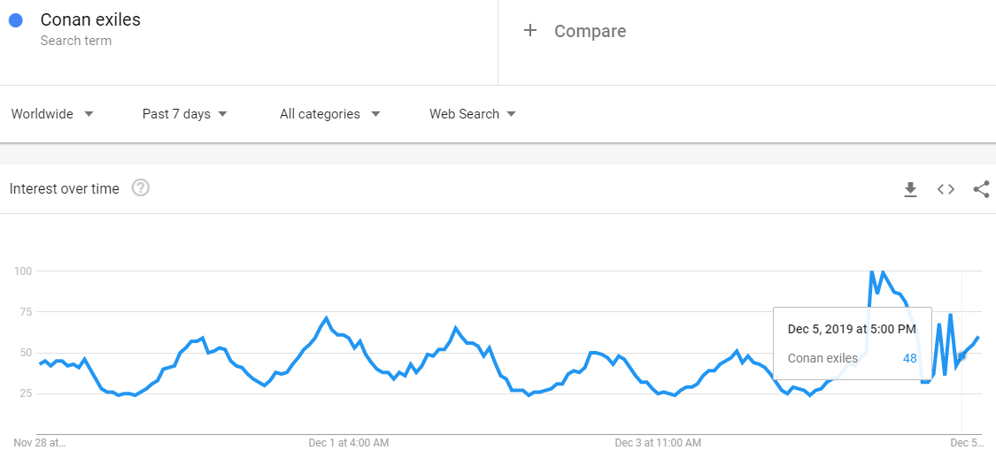996x458 pixels.
Task: Open the Worldwide region dropdown
Action: point(52,114)
